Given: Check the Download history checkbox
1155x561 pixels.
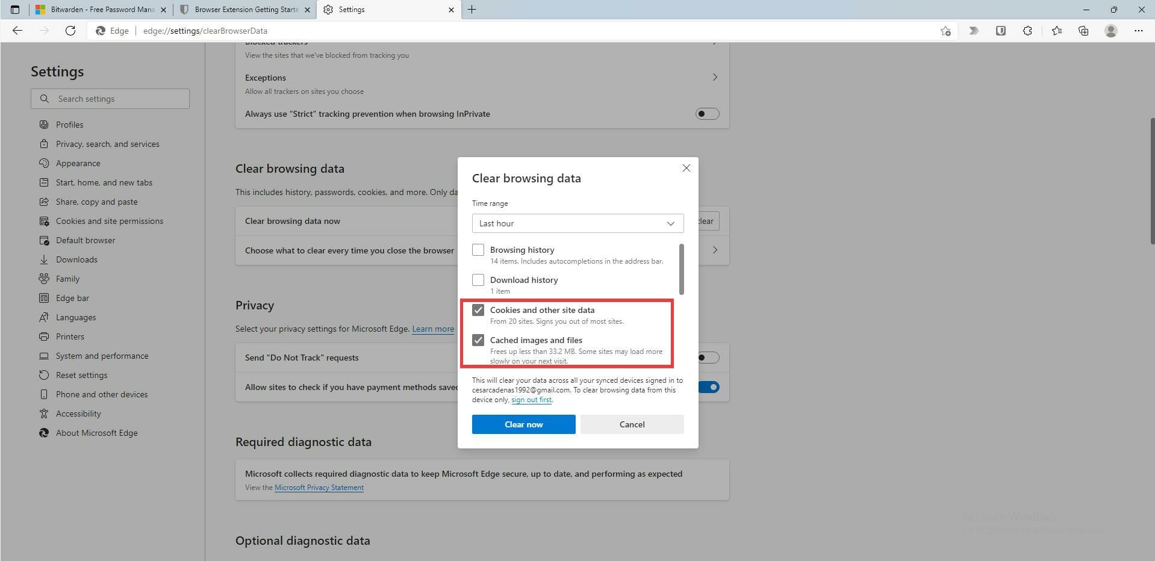Looking at the screenshot, I should pos(478,280).
